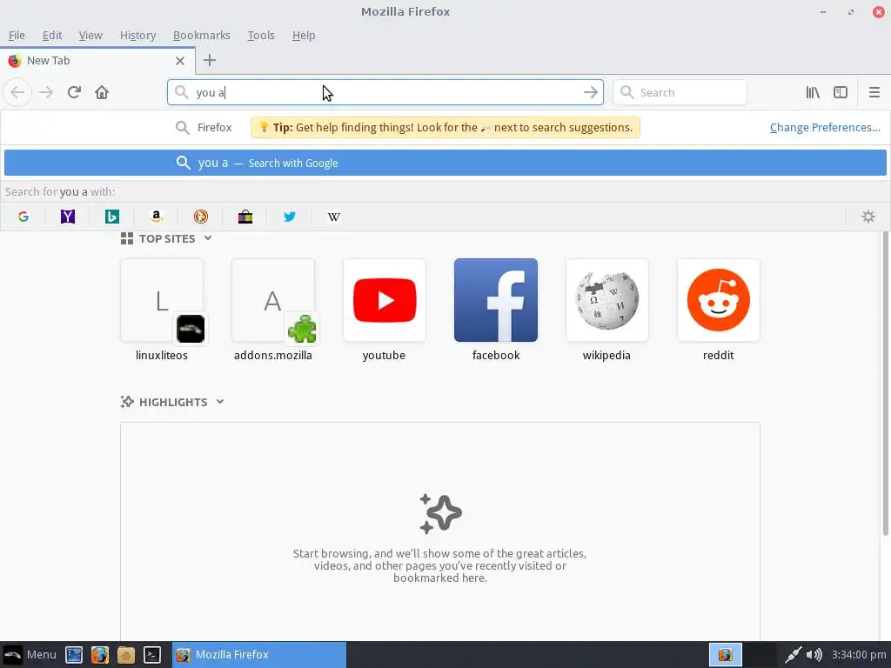Focus the address bar containing 'you a'

(x=385, y=92)
